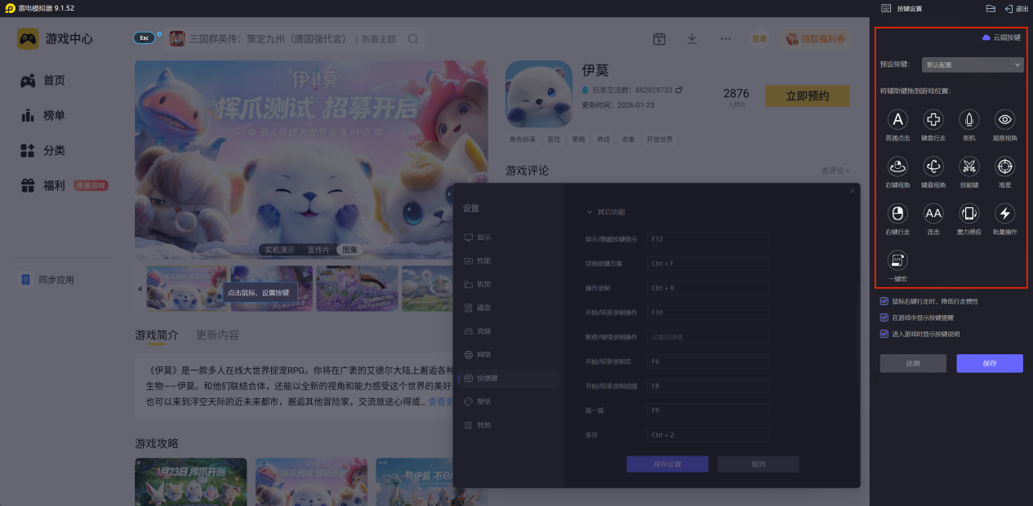This screenshot has height=506, width=1033.
Task: Click the keyboard icon beside 按键设置 title
Action: (x=886, y=8)
